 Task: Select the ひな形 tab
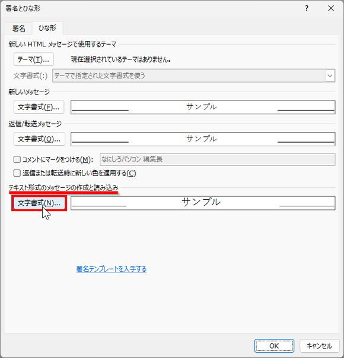pyautogui.click(x=47, y=28)
